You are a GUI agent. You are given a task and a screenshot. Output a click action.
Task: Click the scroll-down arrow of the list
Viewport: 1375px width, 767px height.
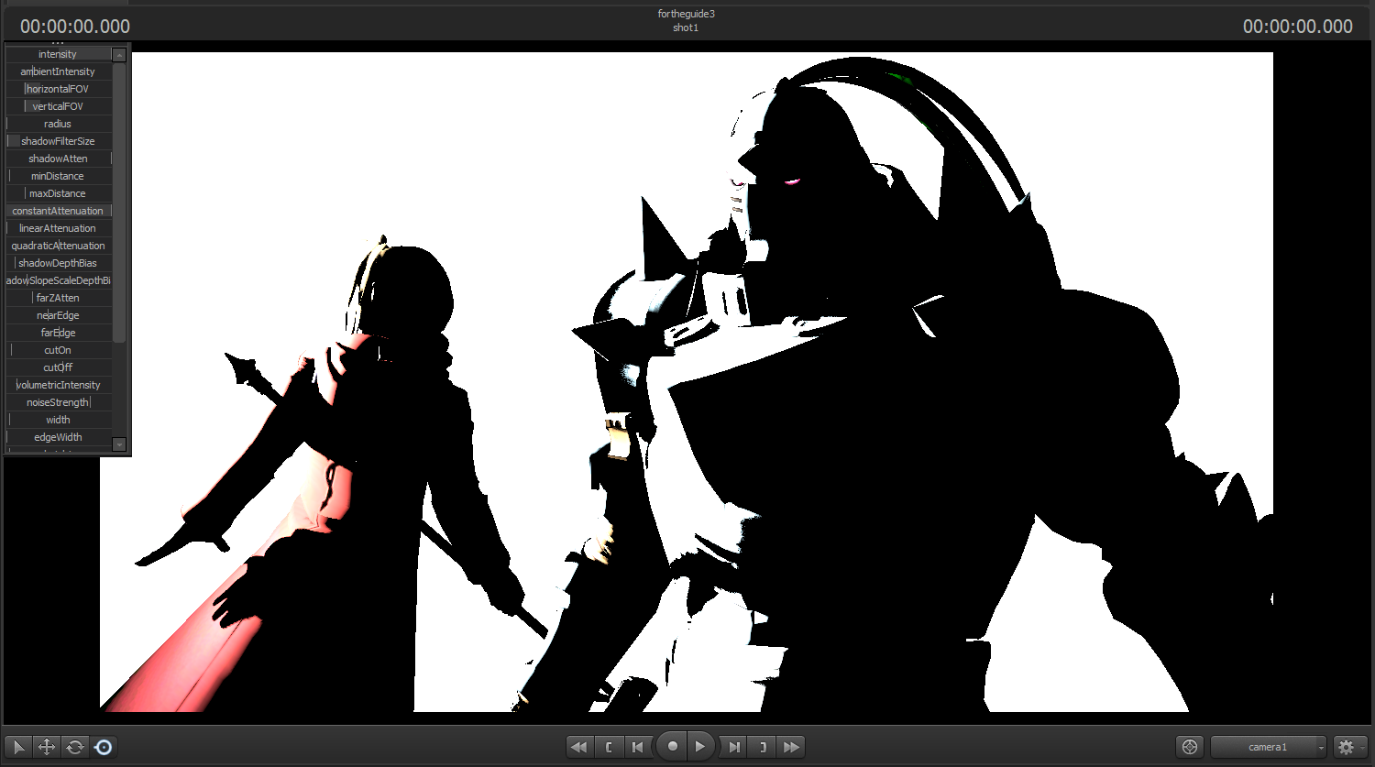point(119,444)
